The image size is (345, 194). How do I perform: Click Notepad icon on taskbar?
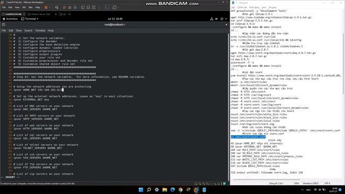[204, 190]
